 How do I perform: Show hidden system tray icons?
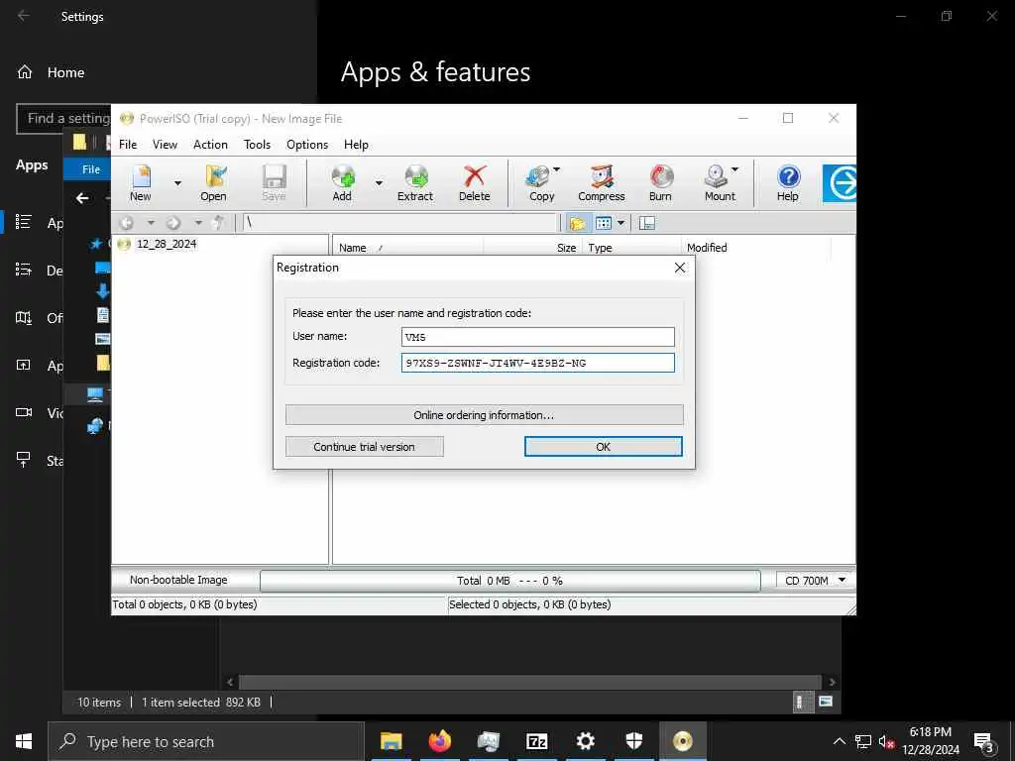click(839, 741)
